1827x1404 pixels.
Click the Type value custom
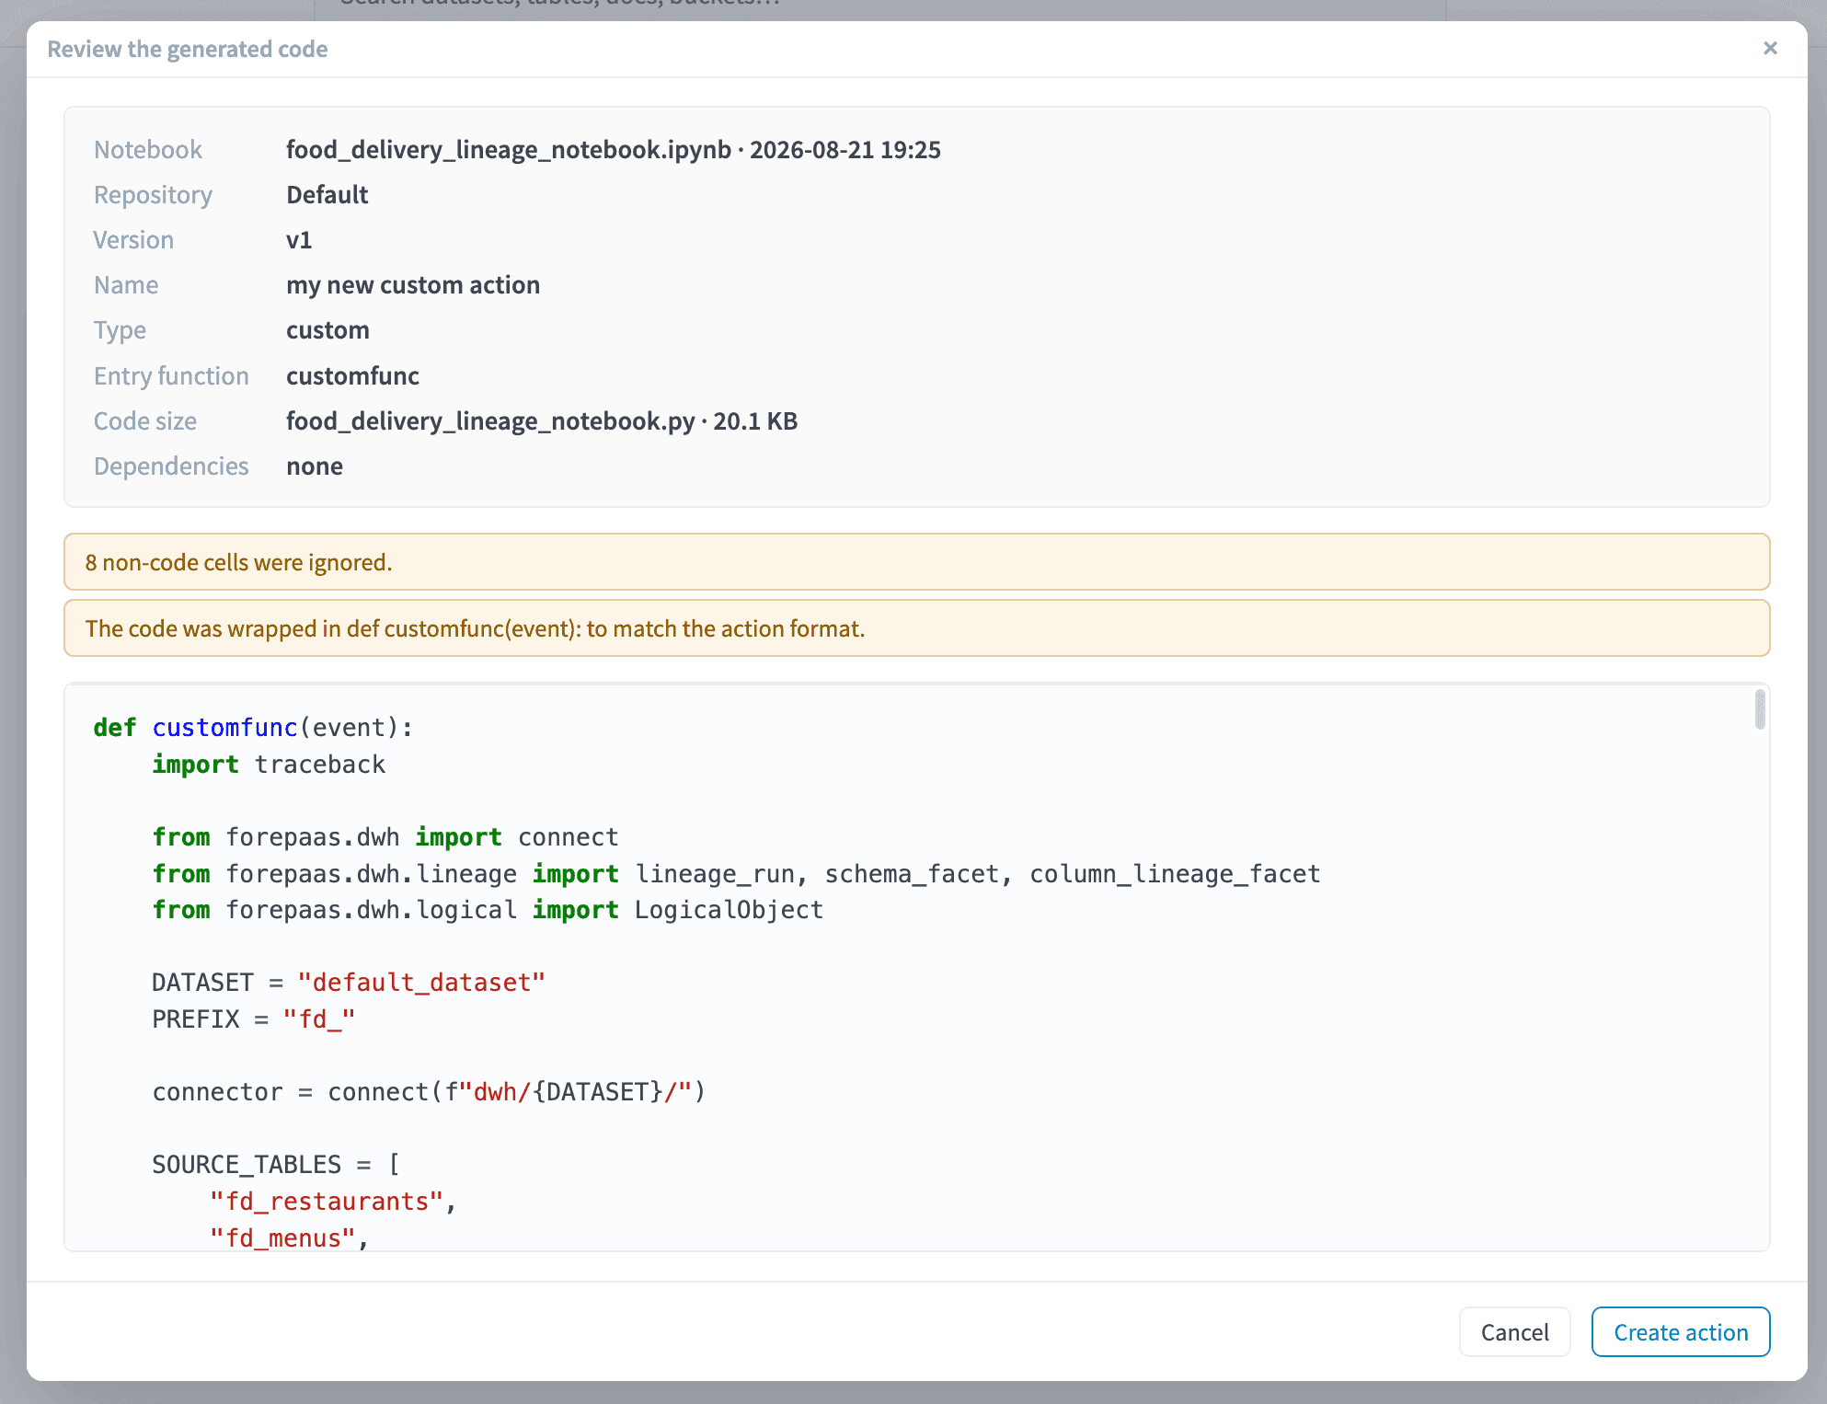[327, 329]
